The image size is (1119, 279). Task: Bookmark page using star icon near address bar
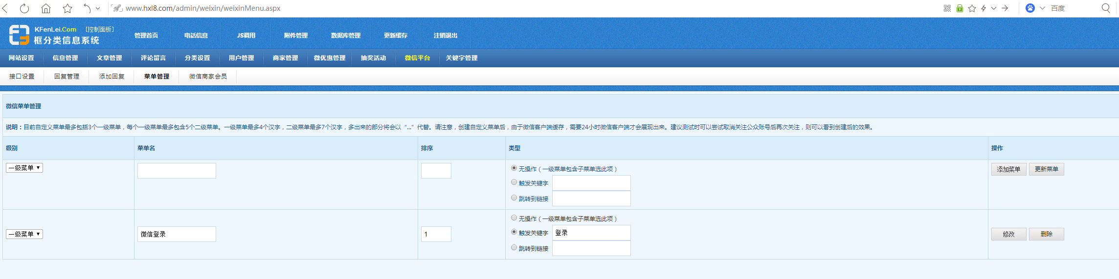point(67,8)
